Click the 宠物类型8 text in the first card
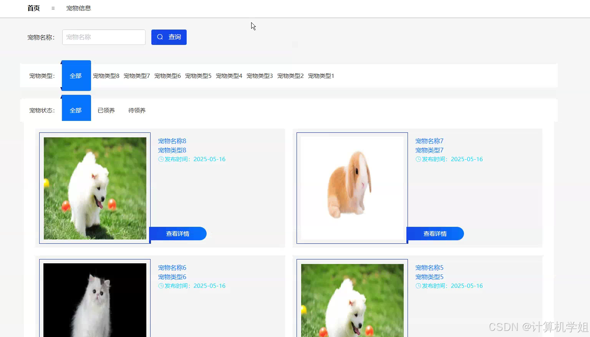 point(172,150)
